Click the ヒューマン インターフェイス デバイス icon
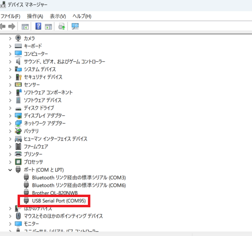 18,139
